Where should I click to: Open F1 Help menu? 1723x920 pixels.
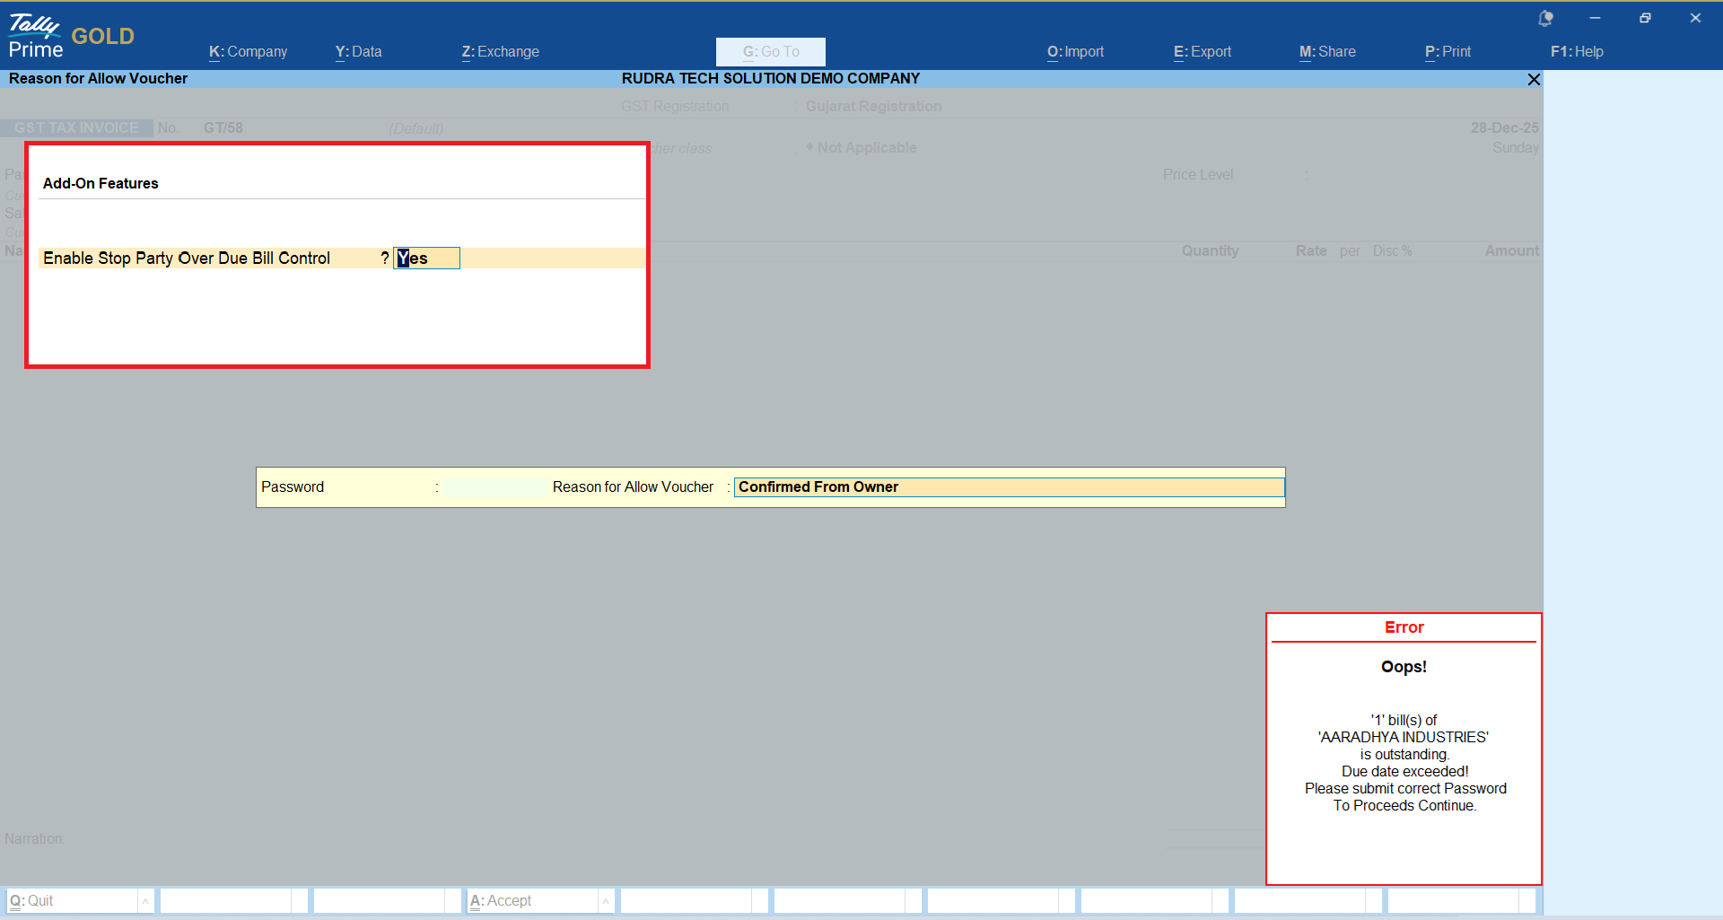[x=1576, y=52]
